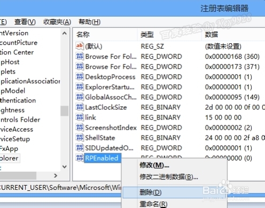Select the tree node ending in 'pModel'

click(x=13, y=91)
